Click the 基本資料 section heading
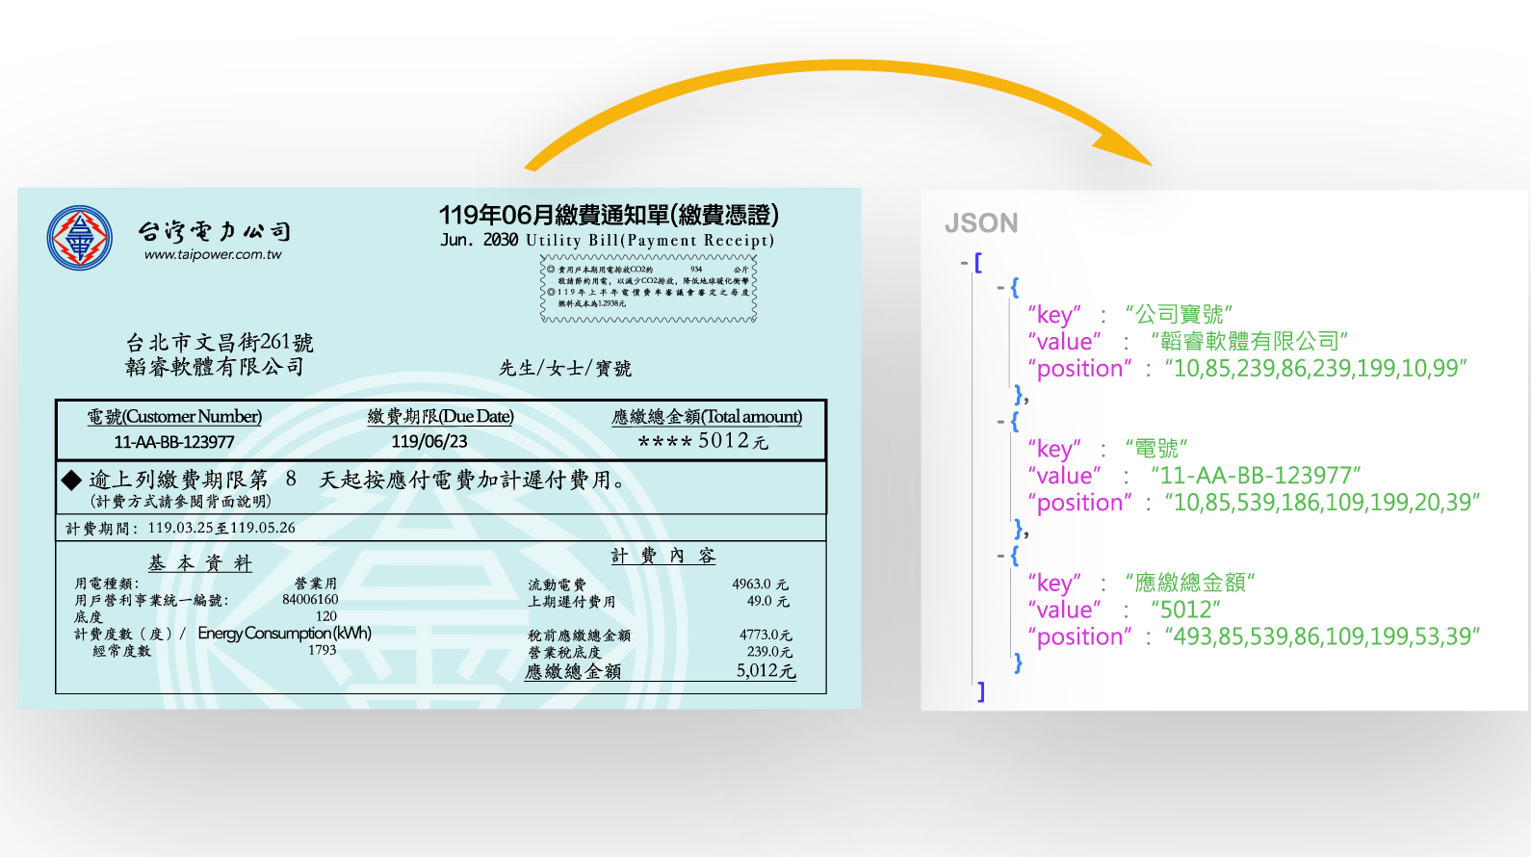 tap(200, 562)
